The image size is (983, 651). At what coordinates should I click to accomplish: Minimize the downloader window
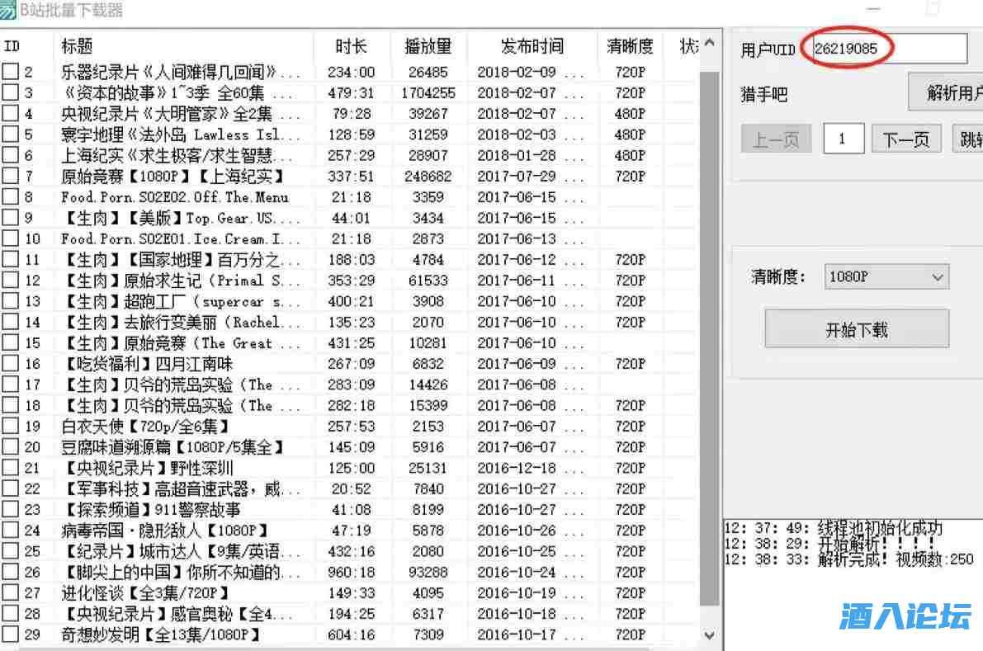874,10
